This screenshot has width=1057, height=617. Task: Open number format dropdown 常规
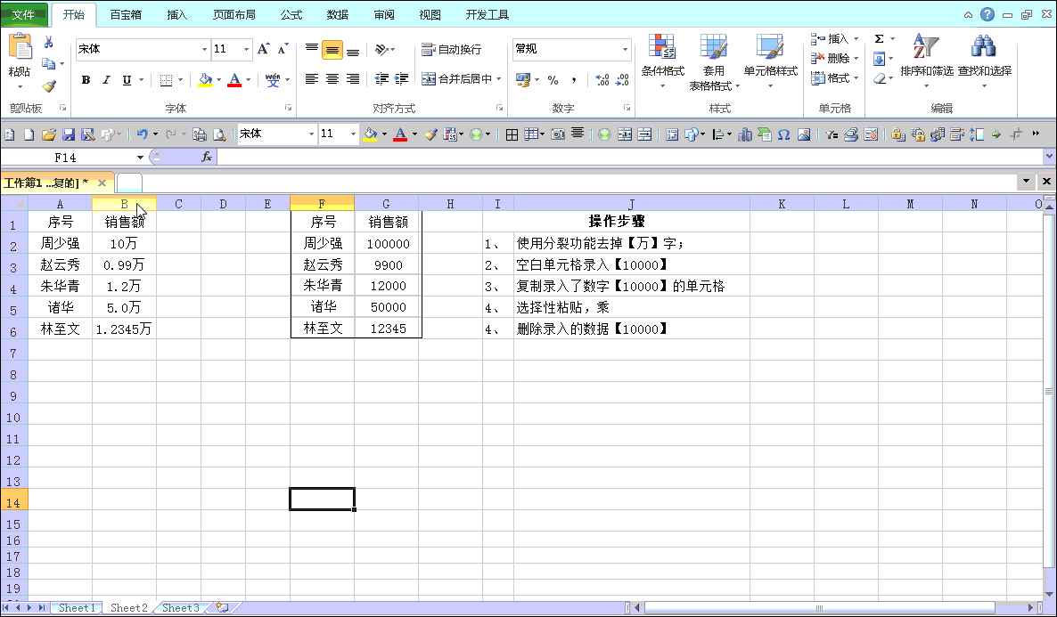[625, 49]
